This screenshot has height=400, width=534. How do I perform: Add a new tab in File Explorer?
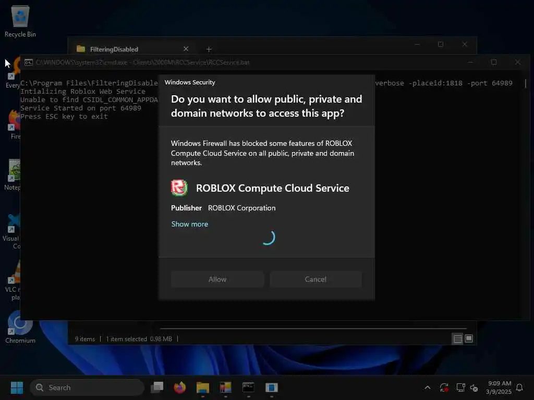pos(209,49)
